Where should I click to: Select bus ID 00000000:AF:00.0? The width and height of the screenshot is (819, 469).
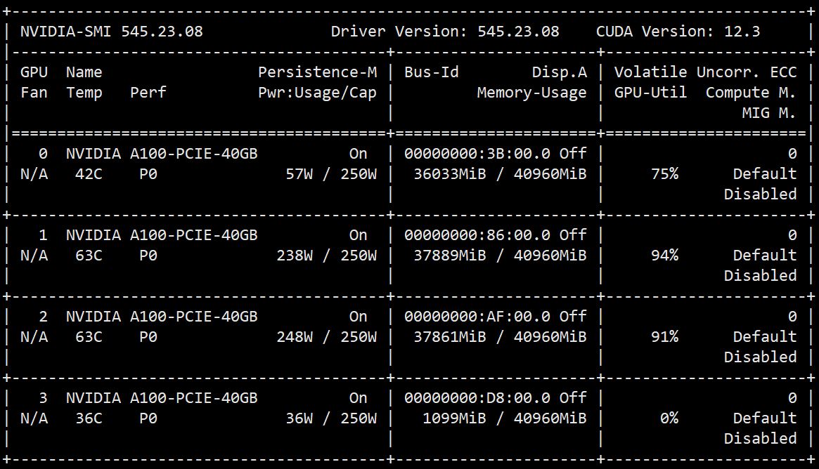pyautogui.click(x=477, y=317)
